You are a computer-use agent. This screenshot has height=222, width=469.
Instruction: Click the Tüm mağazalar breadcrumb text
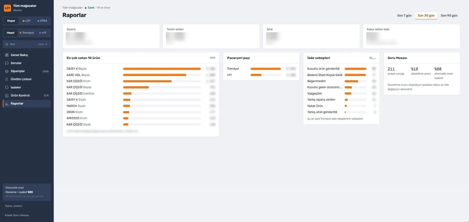pos(72,8)
